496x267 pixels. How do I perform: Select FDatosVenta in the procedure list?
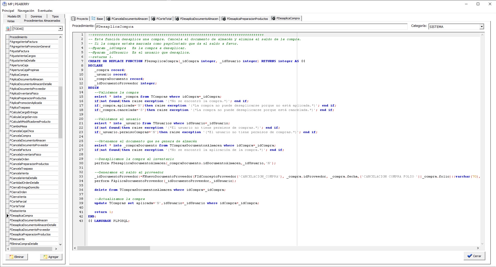[34, 211]
